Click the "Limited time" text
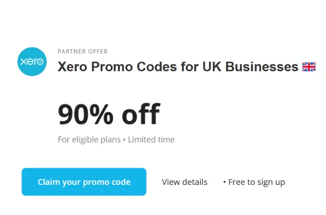Viewport: 326px width, 215px height. click(151, 140)
